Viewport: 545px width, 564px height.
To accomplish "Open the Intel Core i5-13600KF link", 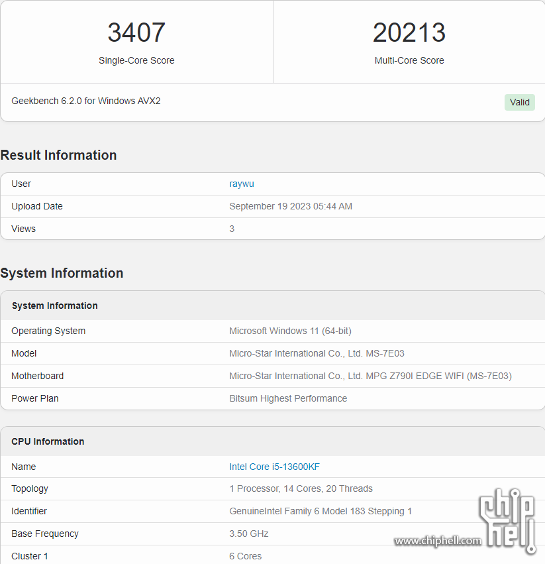I will [274, 467].
